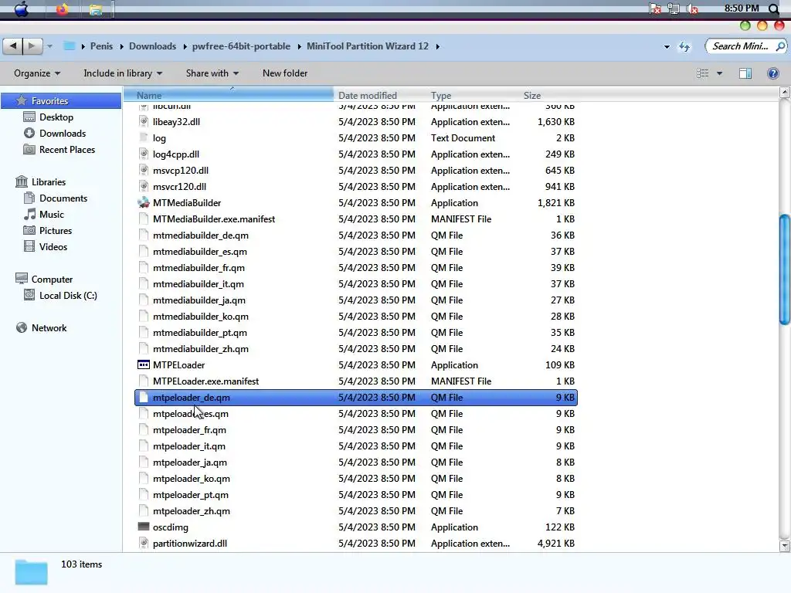791x593 pixels.
Task: Select mtmediabuilder_fr.qm file name
Action: [199, 267]
